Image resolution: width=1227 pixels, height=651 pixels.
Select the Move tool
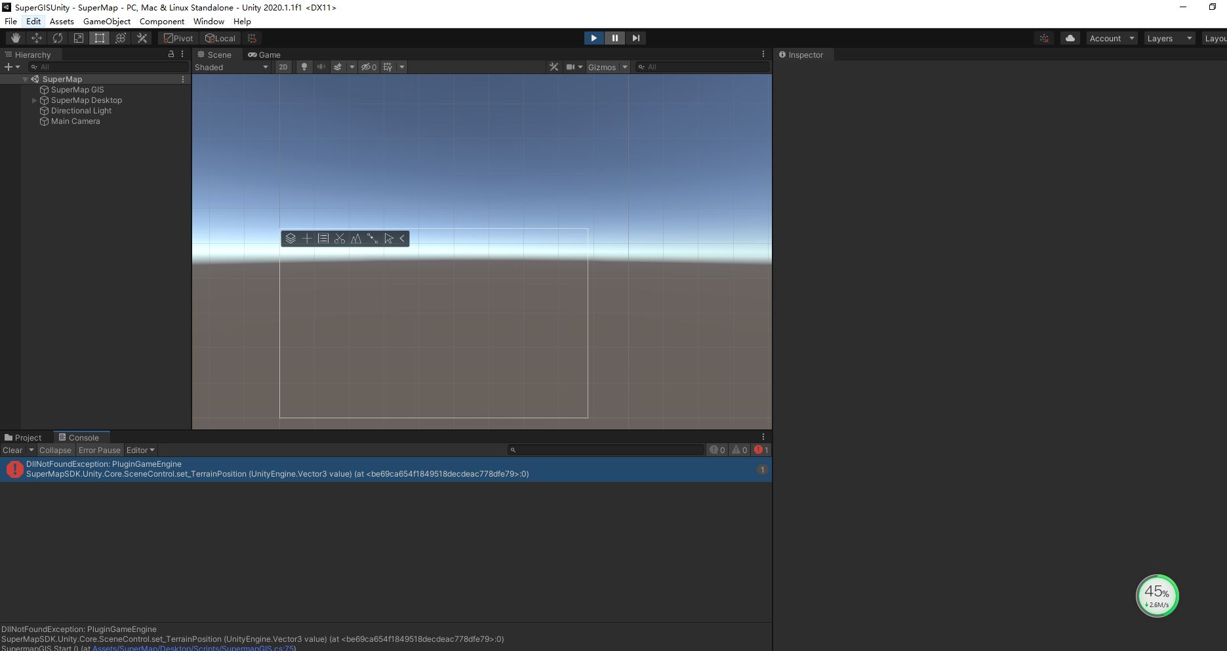click(37, 38)
